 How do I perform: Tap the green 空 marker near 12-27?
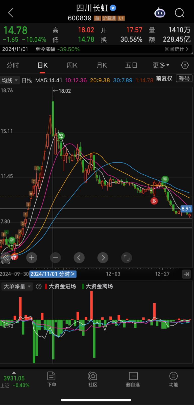(x=165, y=179)
